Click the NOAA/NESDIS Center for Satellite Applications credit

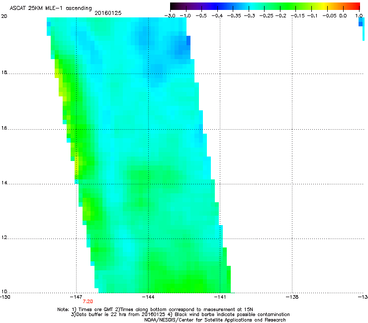[x=215, y=320]
